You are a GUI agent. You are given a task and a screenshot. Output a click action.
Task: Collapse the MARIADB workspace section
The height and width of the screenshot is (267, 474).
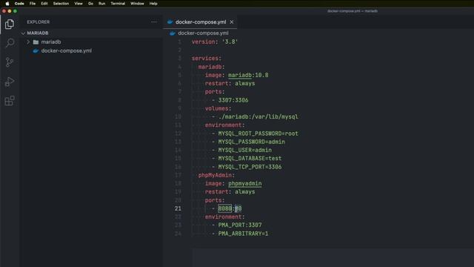pyautogui.click(x=24, y=33)
